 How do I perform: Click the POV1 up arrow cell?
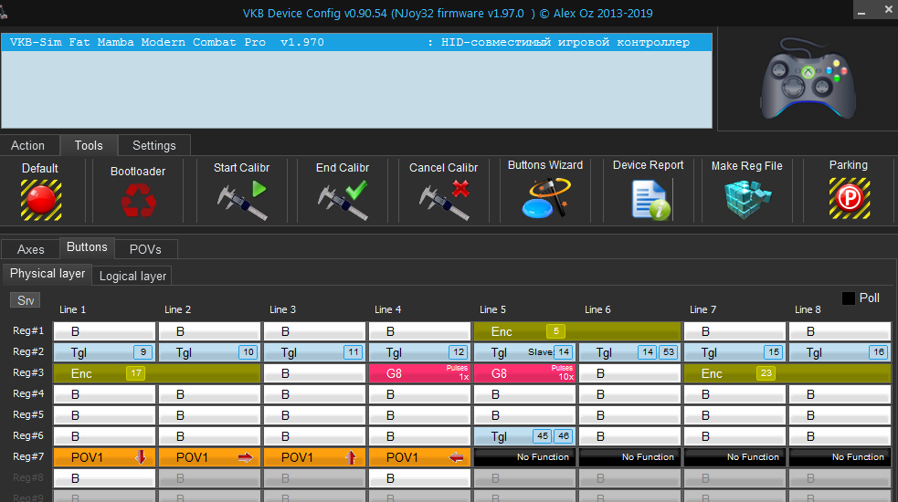(314, 457)
